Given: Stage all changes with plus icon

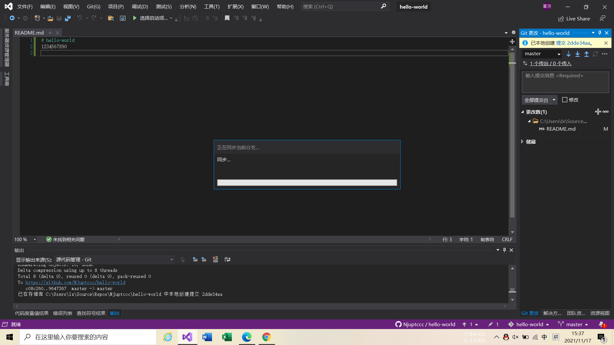Looking at the screenshot, I should [x=598, y=112].
